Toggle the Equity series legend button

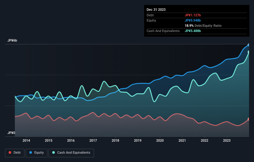pyautogui.click(x=37, y=153)
